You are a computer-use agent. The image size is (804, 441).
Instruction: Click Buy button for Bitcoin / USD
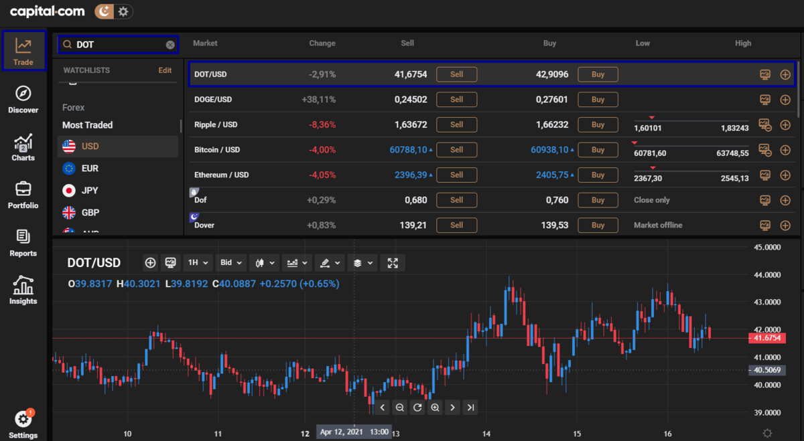(598, 150)
